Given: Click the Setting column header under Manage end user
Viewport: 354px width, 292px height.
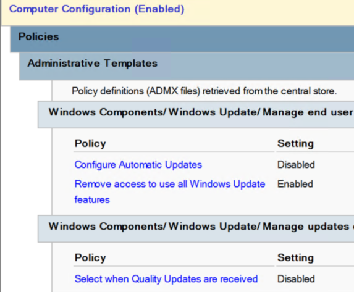Looking at the screenshot, I should [x=295, y=143].
